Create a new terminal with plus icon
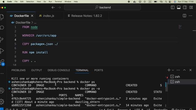This screenshot has height=110, width=196. (x=169, y=70)
